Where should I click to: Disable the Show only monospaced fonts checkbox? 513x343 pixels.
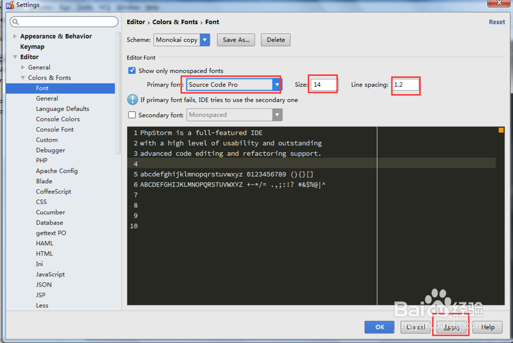point(132,71)
